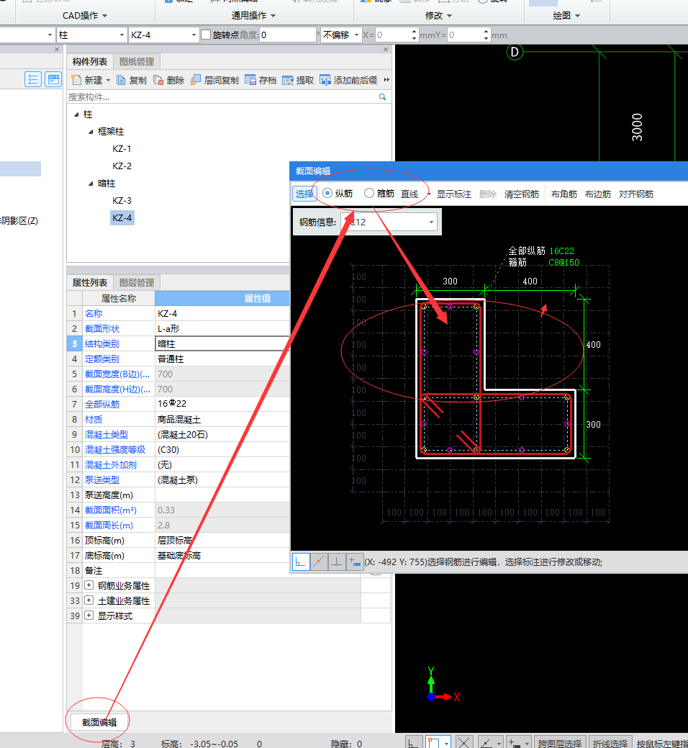The height and width of the screenshot is (748, 688).
Task: Click the orthogonal icon in bottom status bar
Action: pyautogui.click(x=413, y=742)
